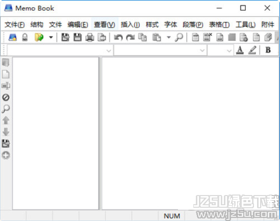The image size is (280, 221).
Task: Click the redo arrow icon
Action: [x=131, y=38]
